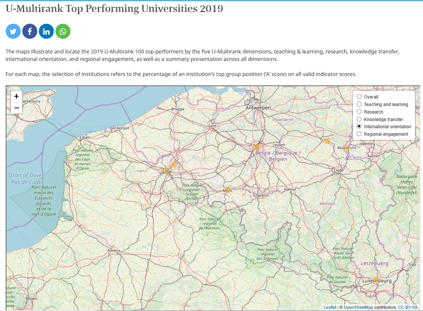Select the marker west of Heerlen
Screen dimensions: 423x311
pyautogui.click(x=327, y=141)
